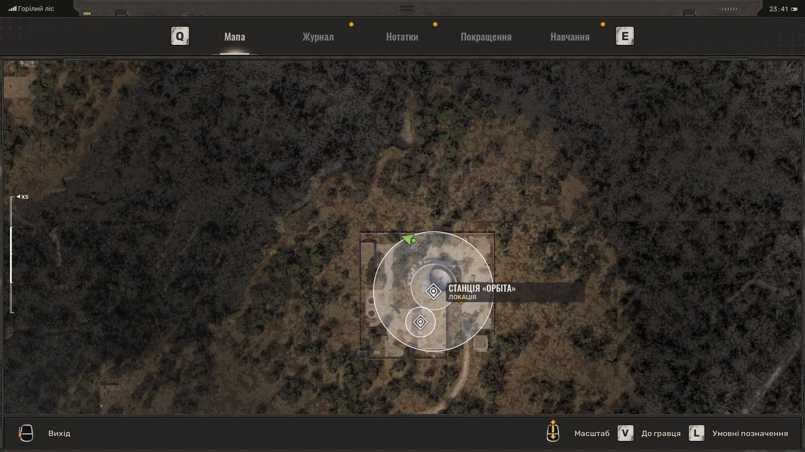805x452 pixels.
Task: Click the Журнал notification dot
Action: tap(351, 24)
